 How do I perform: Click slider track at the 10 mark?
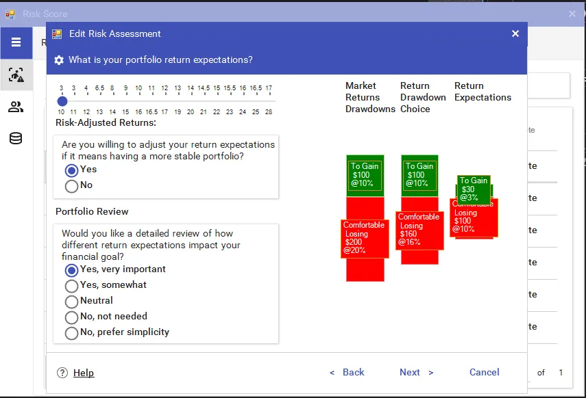point(138,101)
